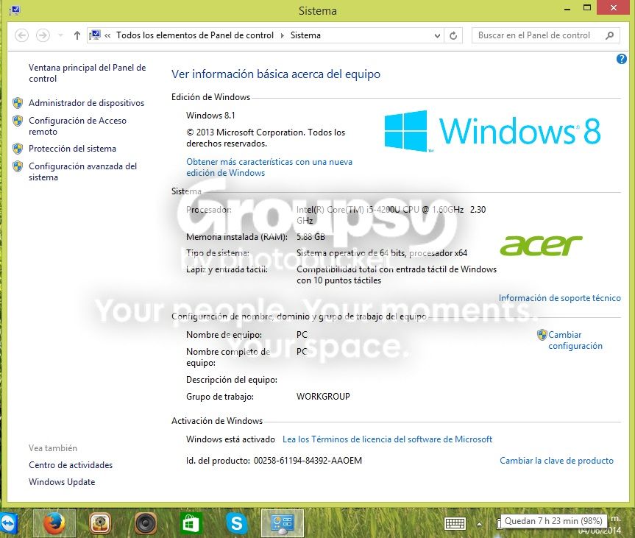Click the WORKGROUP value

pos(323,397)
